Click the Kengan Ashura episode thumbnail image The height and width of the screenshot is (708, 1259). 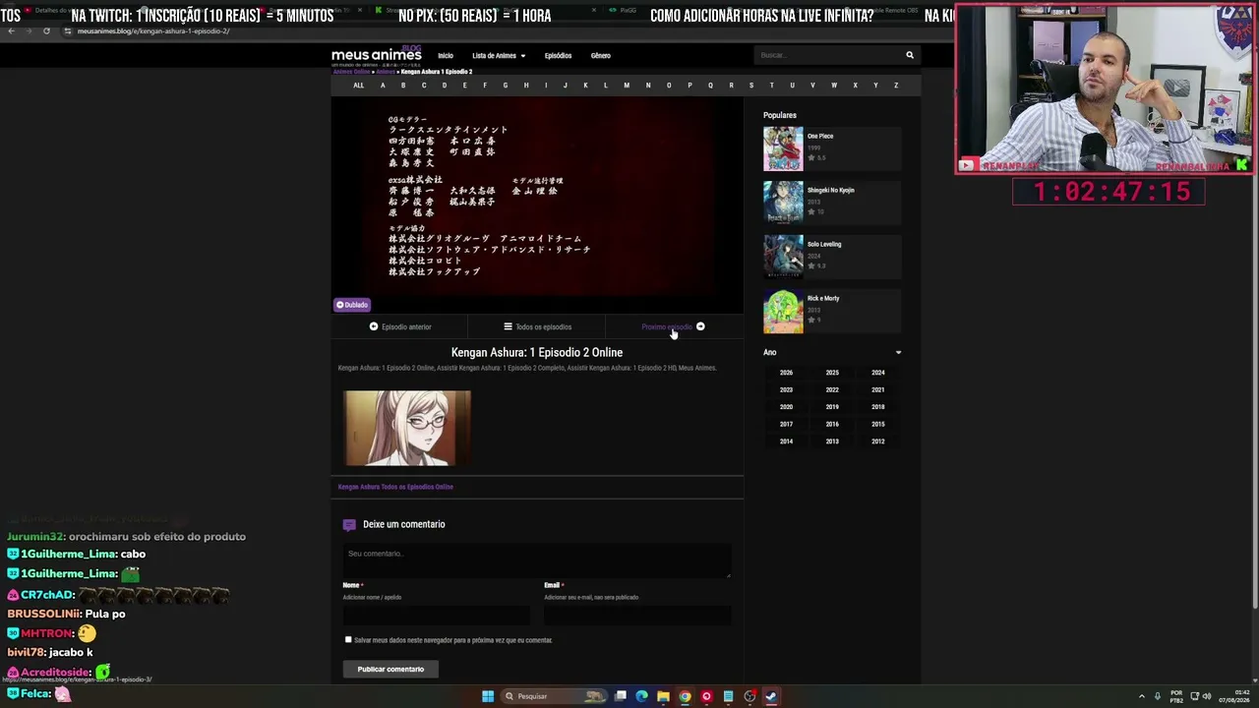[x=407, y=428]
